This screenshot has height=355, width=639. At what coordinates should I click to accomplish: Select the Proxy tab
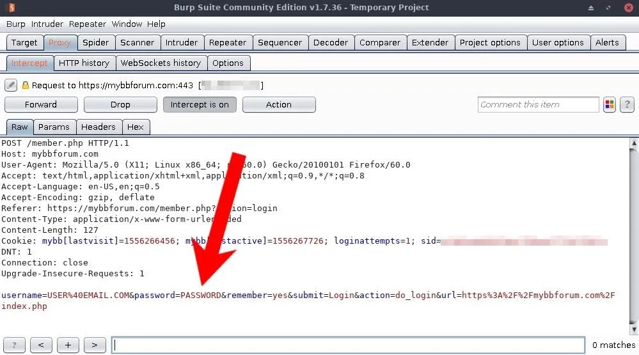pos(59,42)
